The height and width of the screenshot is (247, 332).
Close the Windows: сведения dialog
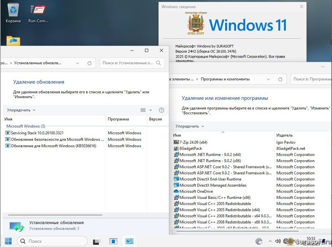tap(302, 6)
